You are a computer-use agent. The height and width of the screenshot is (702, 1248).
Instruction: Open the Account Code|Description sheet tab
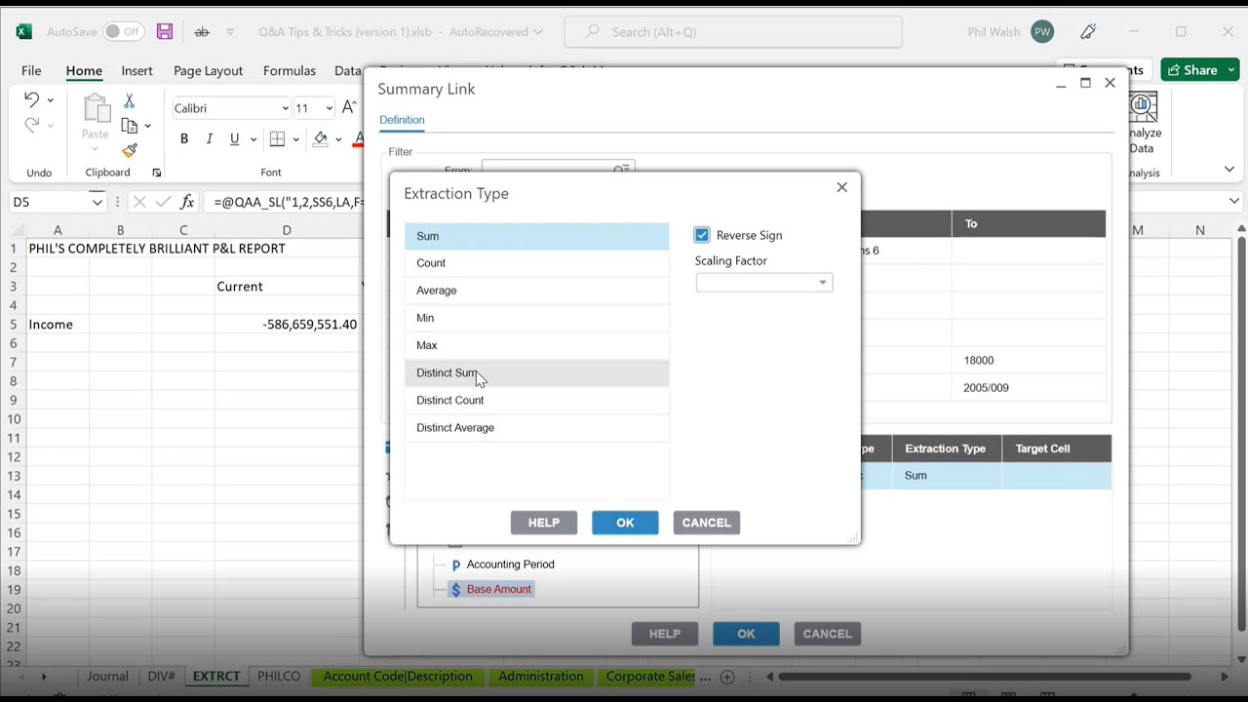(398, 676)
